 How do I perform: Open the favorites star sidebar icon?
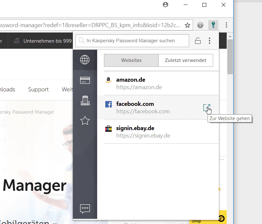[85, 121]
